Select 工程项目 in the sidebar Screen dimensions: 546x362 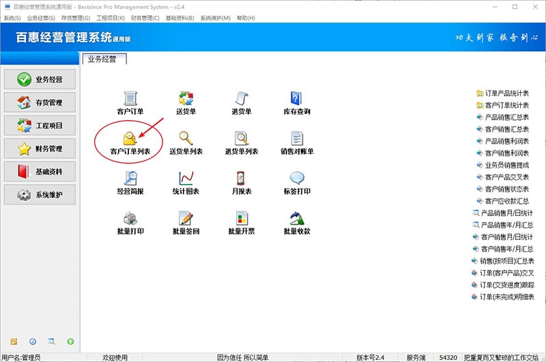40,125
